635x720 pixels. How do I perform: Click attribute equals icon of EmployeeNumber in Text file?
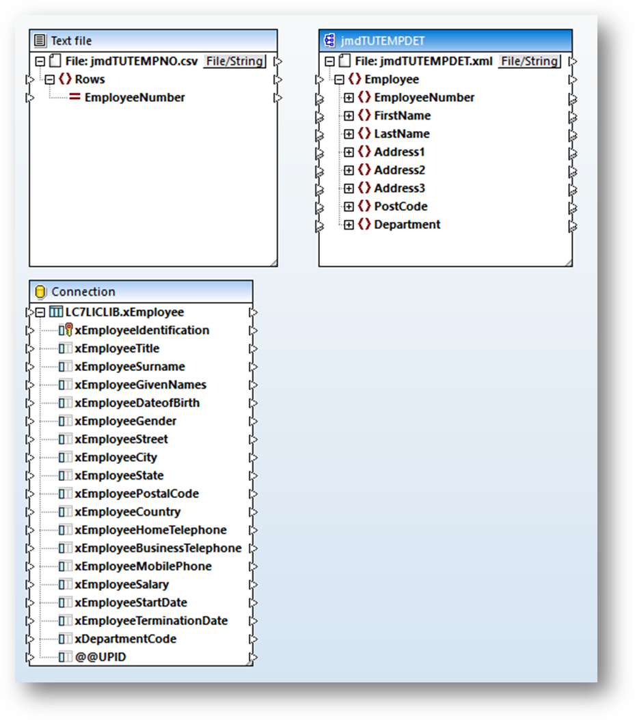(x=75, y=98)
